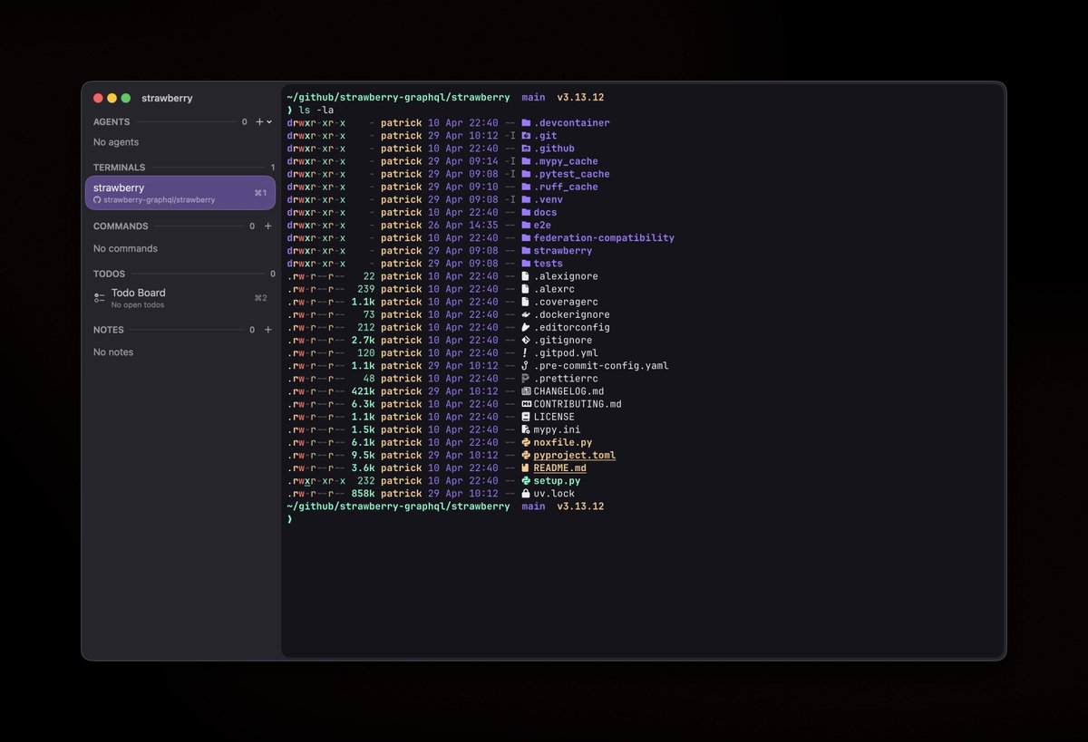1088x742 pixels.
Task: Click the file icon beside .alexignore
Action: pyautogui.click(x=526, y=276)
